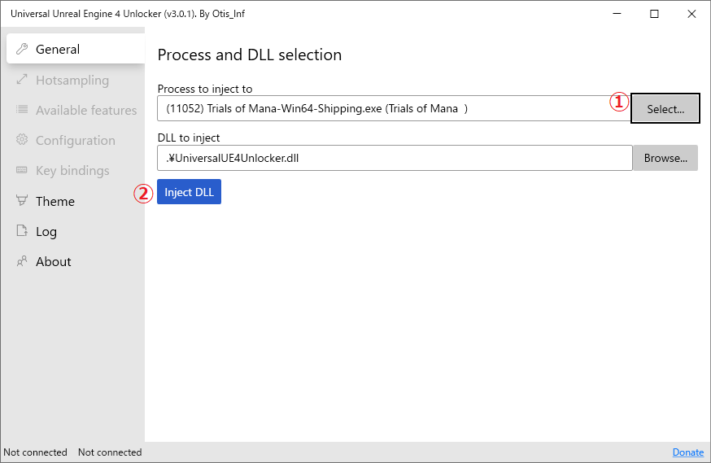Maximize the Unlocker window

pyautogui.click(x=654, y=14)
